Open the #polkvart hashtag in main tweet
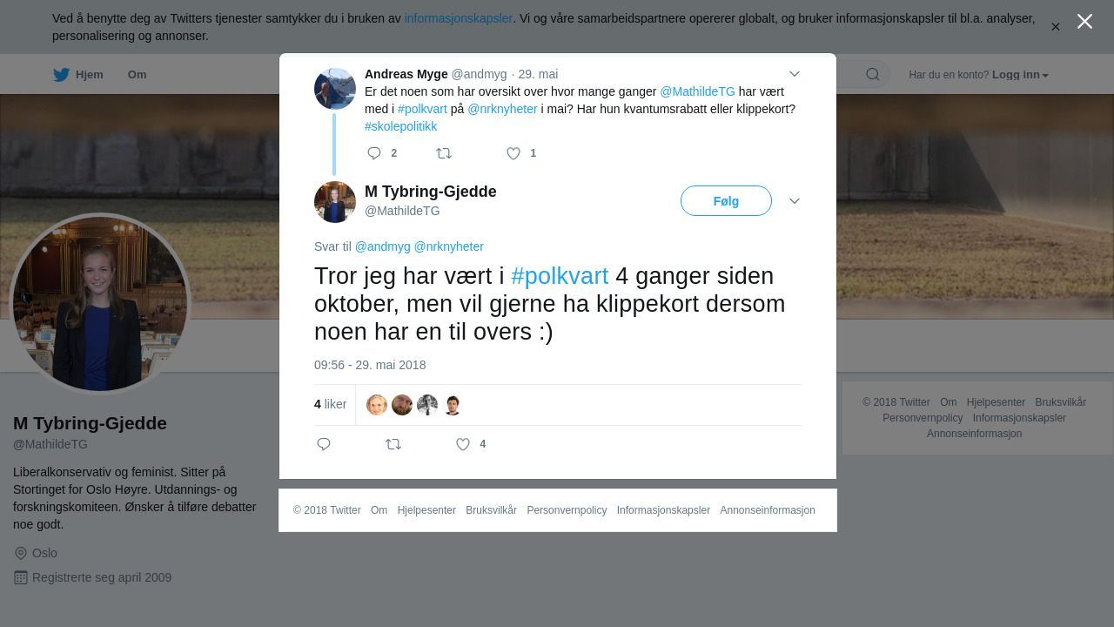 (560, 276)
